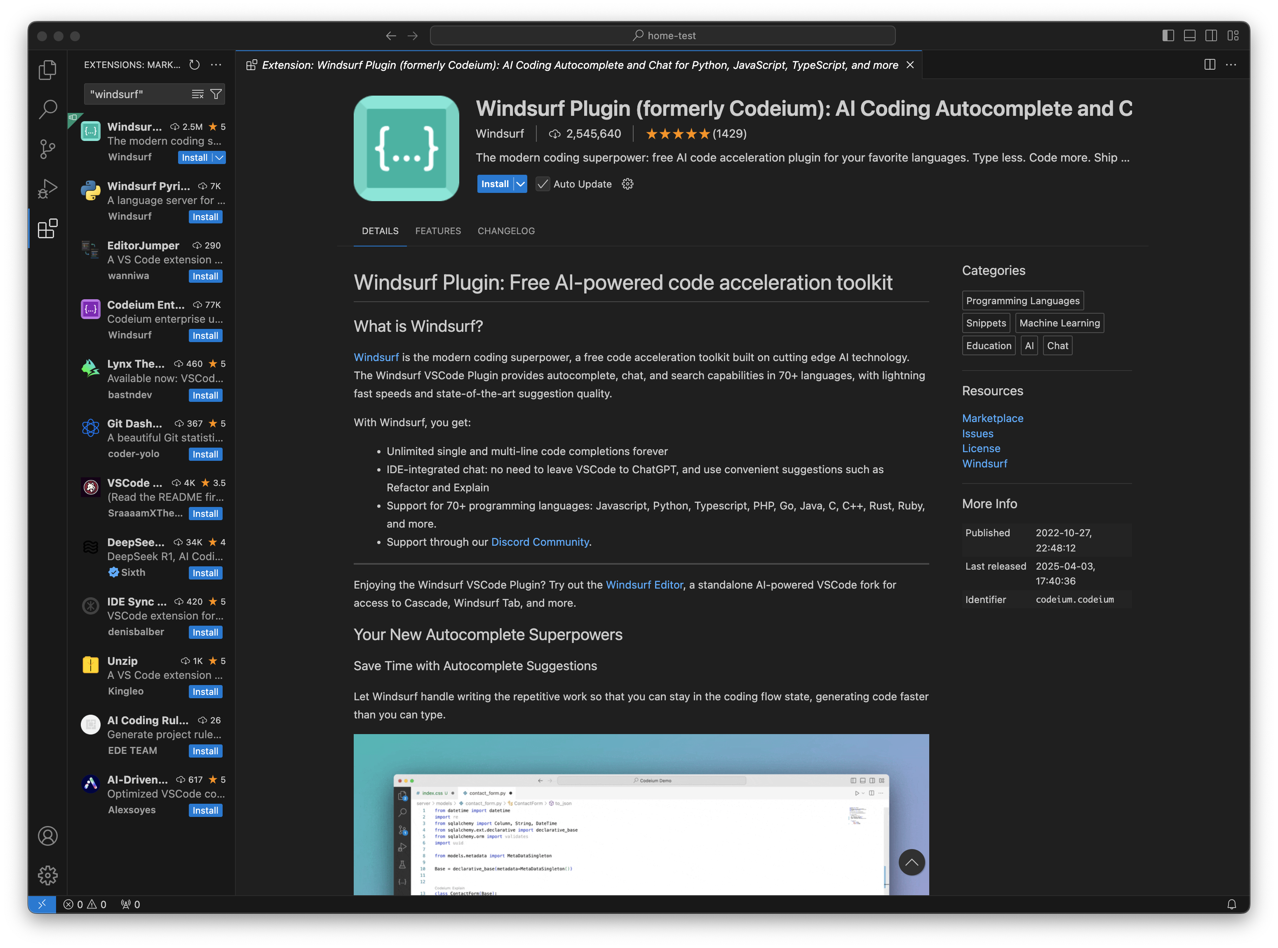This screenshot has width=1278, height=948.
Task: Open the Source Control view icon
Action: (48, 149)
